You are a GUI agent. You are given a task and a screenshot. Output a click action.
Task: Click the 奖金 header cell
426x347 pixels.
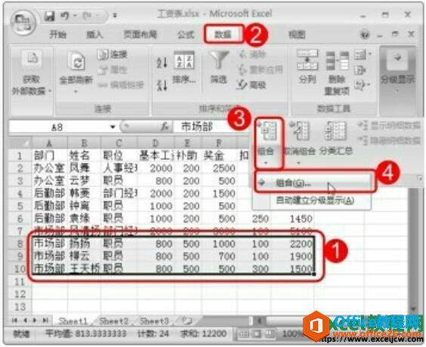click(220, 155)
